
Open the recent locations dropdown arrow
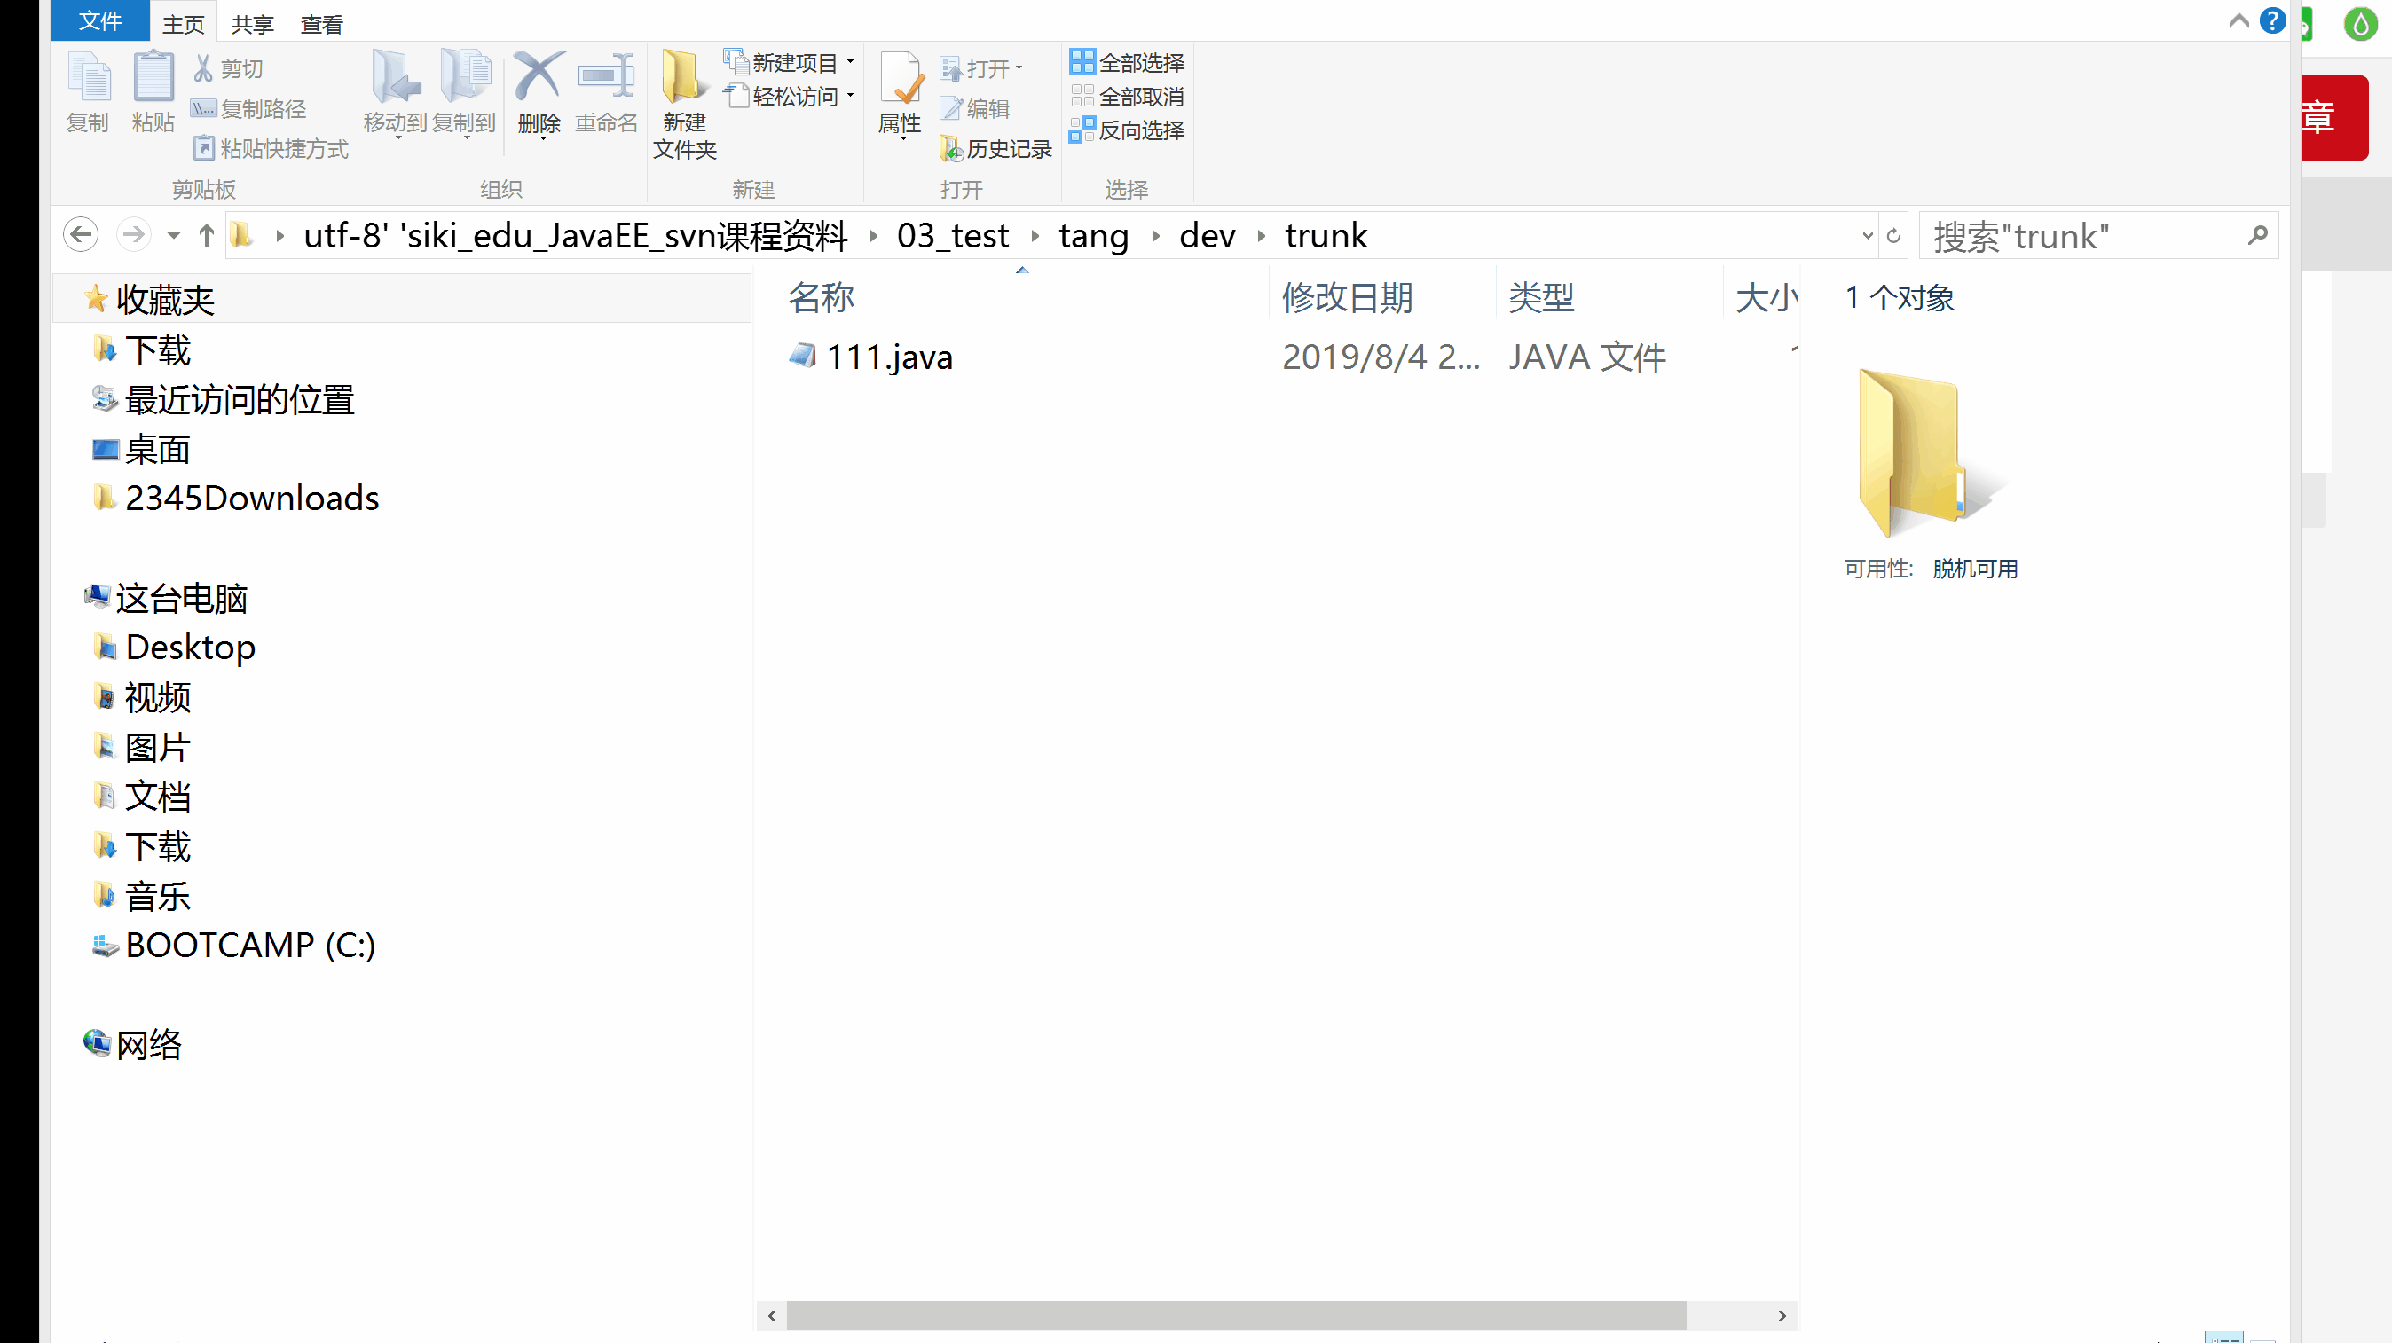174,236
